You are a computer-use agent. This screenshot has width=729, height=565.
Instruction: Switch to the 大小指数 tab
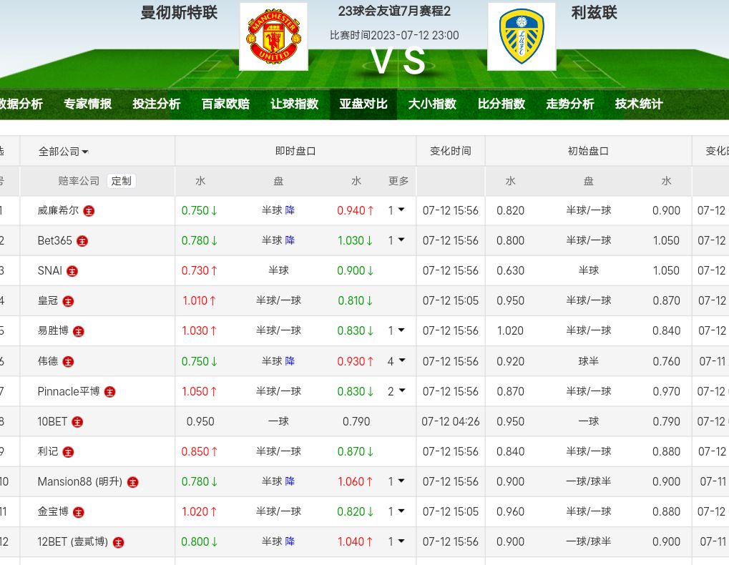[x=432, y=104]
